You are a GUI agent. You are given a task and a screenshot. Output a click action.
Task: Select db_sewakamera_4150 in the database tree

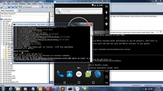(12, 82)
